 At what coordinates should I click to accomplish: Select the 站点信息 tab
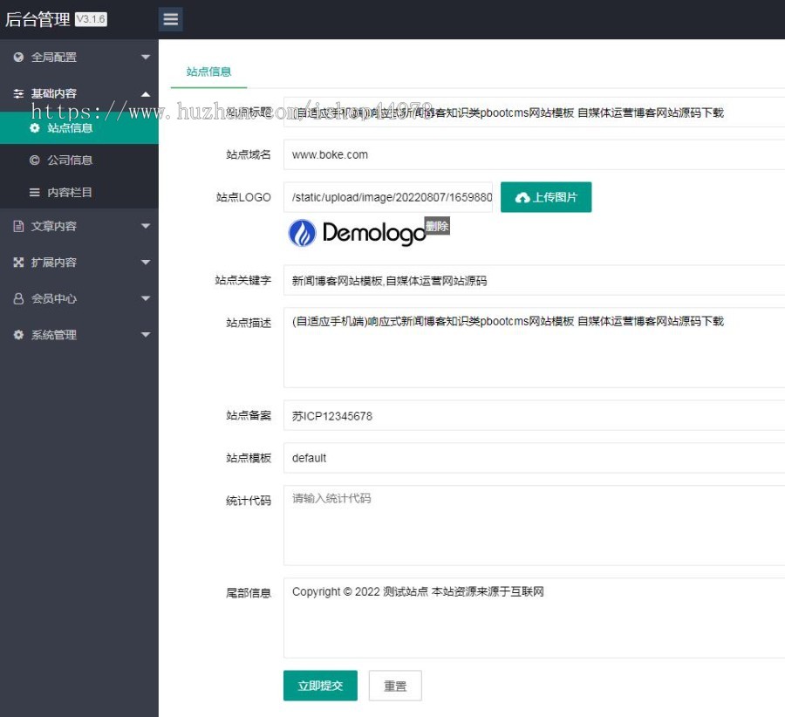coord(208,72)
